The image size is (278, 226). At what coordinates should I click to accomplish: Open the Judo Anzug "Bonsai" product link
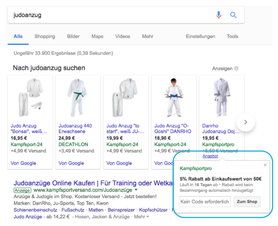pos(29,129)
